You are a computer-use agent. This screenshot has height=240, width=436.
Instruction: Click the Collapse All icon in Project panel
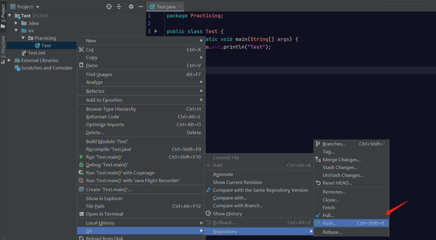pyautogui.click(x=119, y=7)
